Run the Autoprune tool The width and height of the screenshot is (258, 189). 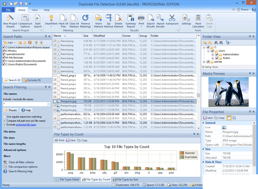172,20
